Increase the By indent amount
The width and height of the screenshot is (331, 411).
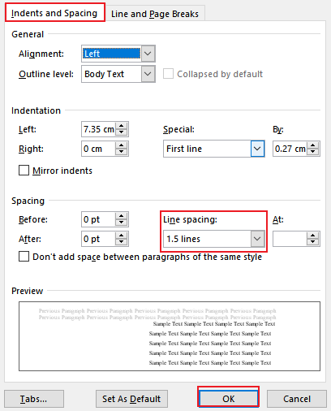click(x=313, y=145)
